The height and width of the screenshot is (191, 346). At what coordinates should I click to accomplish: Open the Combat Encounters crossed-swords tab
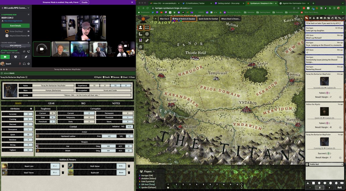coord(310,18)
